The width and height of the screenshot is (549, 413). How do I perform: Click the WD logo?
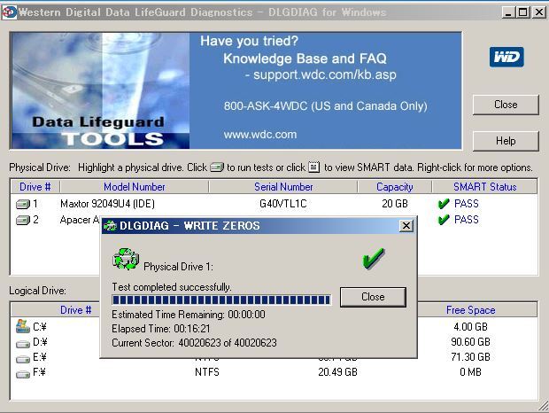(506, 57)
